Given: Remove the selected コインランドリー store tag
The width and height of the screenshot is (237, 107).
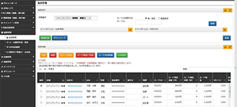Looking at the screenshot, I should [89, 18].
